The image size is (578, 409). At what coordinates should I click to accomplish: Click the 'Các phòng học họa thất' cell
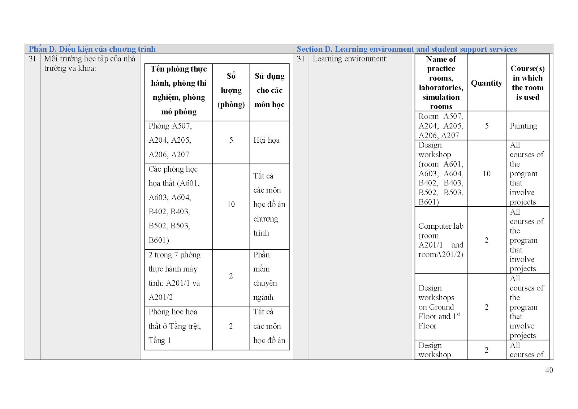pos(173,204)
